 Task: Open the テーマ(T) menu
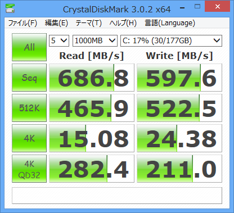tap(88, 23)
